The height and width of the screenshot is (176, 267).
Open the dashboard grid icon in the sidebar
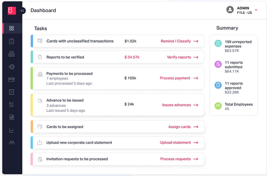(x=12, y=28)
